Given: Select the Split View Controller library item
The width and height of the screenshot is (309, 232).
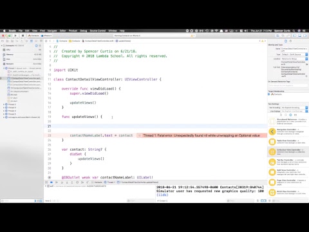Looking at the screenshot, I should pyautogui.click(x=288, y=172).
